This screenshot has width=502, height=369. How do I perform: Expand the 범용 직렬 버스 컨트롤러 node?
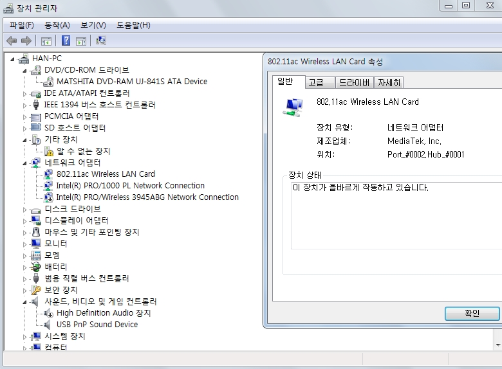(x=24, y=279)
